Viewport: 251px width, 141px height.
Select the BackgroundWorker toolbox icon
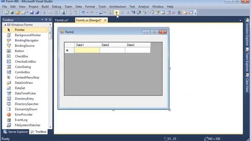[x=9, y=35]
